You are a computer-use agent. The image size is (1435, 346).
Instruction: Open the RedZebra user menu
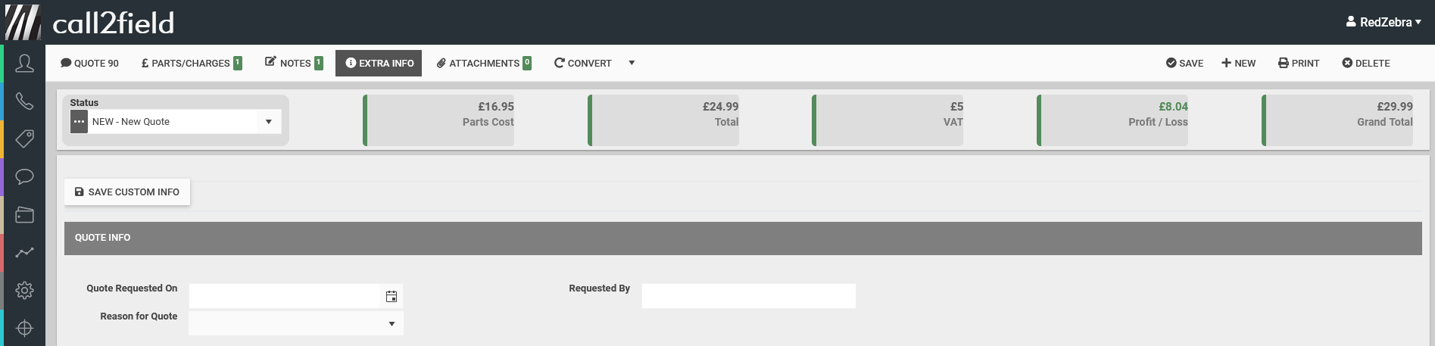1384,22
